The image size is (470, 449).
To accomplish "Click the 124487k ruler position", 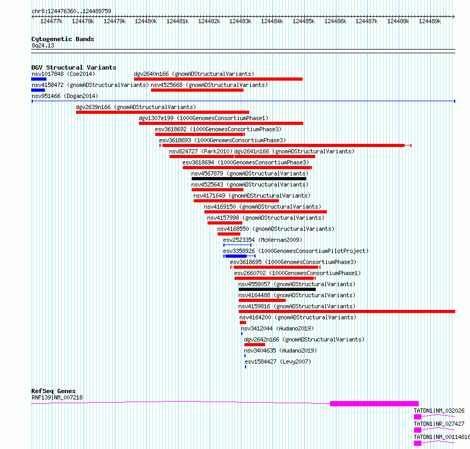I will (x=366, y=21).
